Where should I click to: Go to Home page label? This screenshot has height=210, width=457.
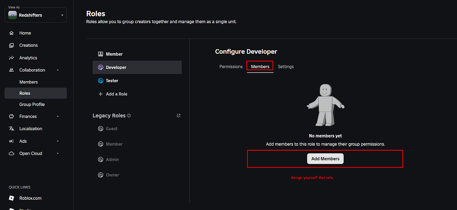pyautogui.click(x=25, y=33)
